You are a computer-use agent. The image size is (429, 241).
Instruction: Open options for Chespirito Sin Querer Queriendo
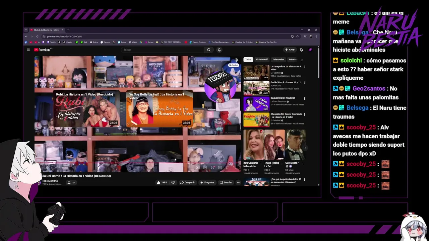point(304,114)
